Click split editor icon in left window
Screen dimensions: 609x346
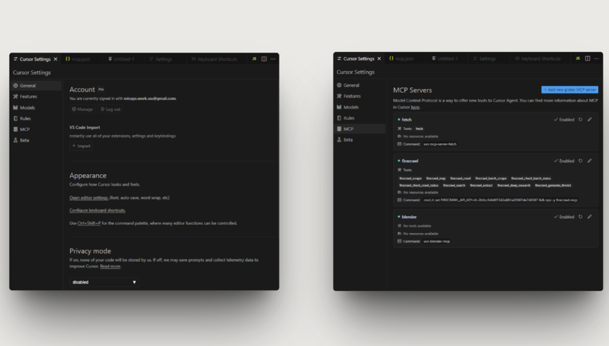point(264,59)
